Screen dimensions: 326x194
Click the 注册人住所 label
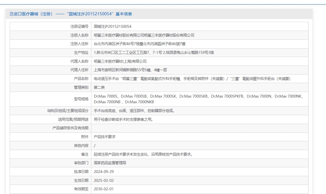(79, 44)
